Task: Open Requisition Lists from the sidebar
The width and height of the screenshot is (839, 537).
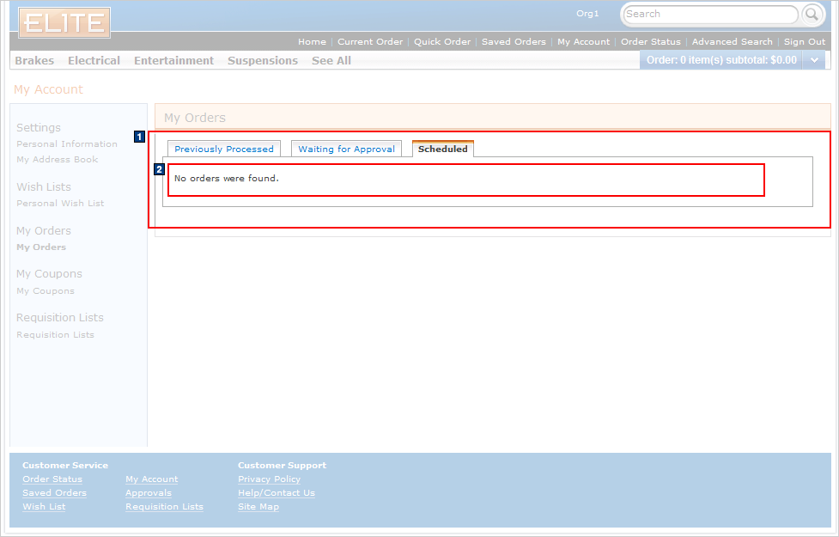Action: (x=54, y=334)
